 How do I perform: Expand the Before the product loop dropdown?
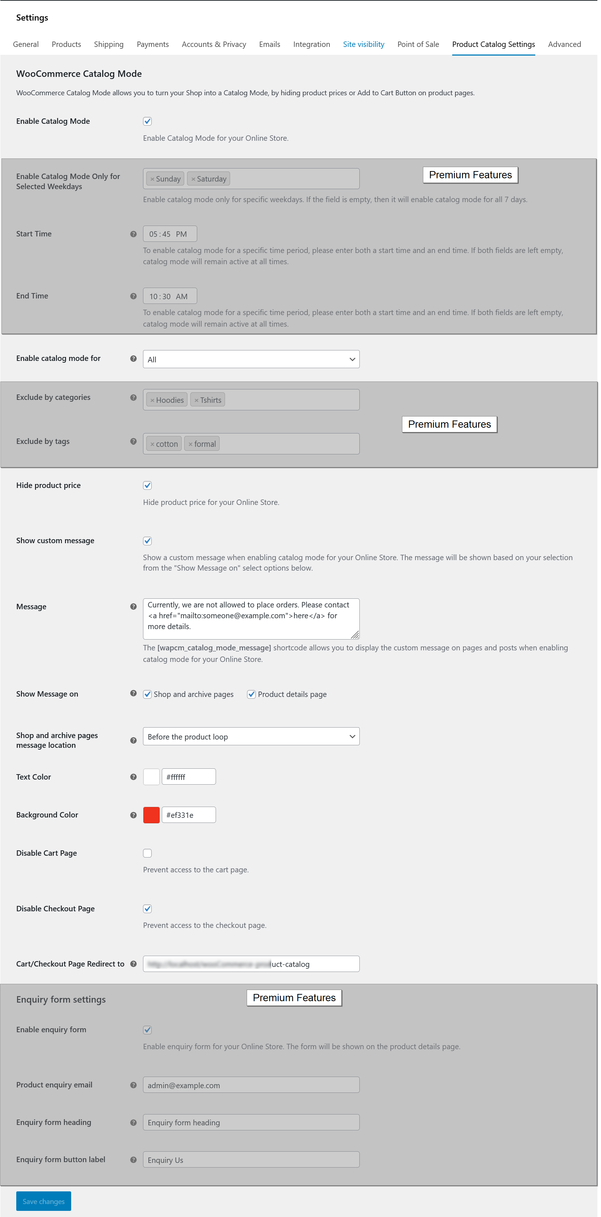[251, 737]
